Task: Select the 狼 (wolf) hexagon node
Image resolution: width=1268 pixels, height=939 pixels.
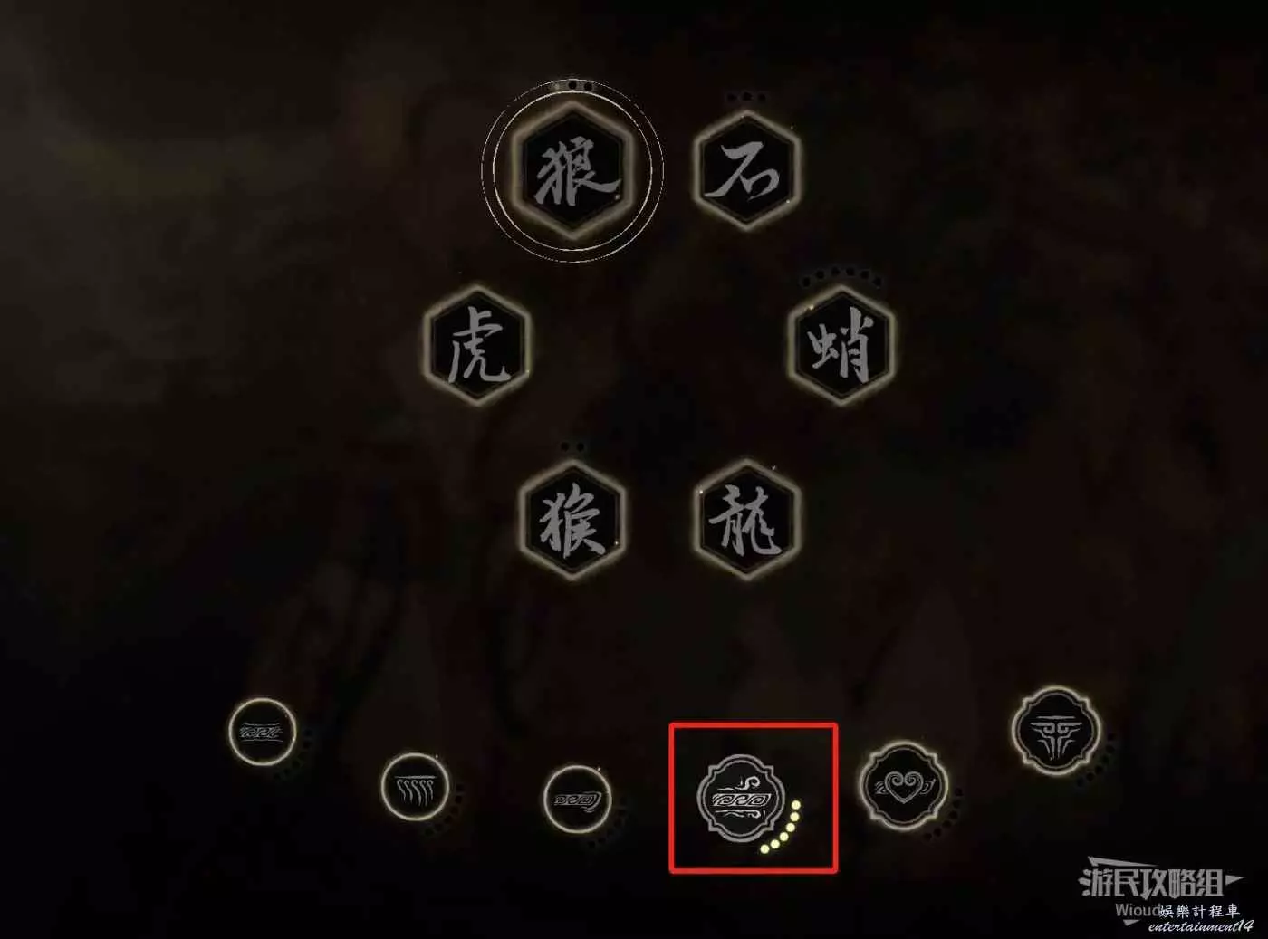Action: pos(574,170)
